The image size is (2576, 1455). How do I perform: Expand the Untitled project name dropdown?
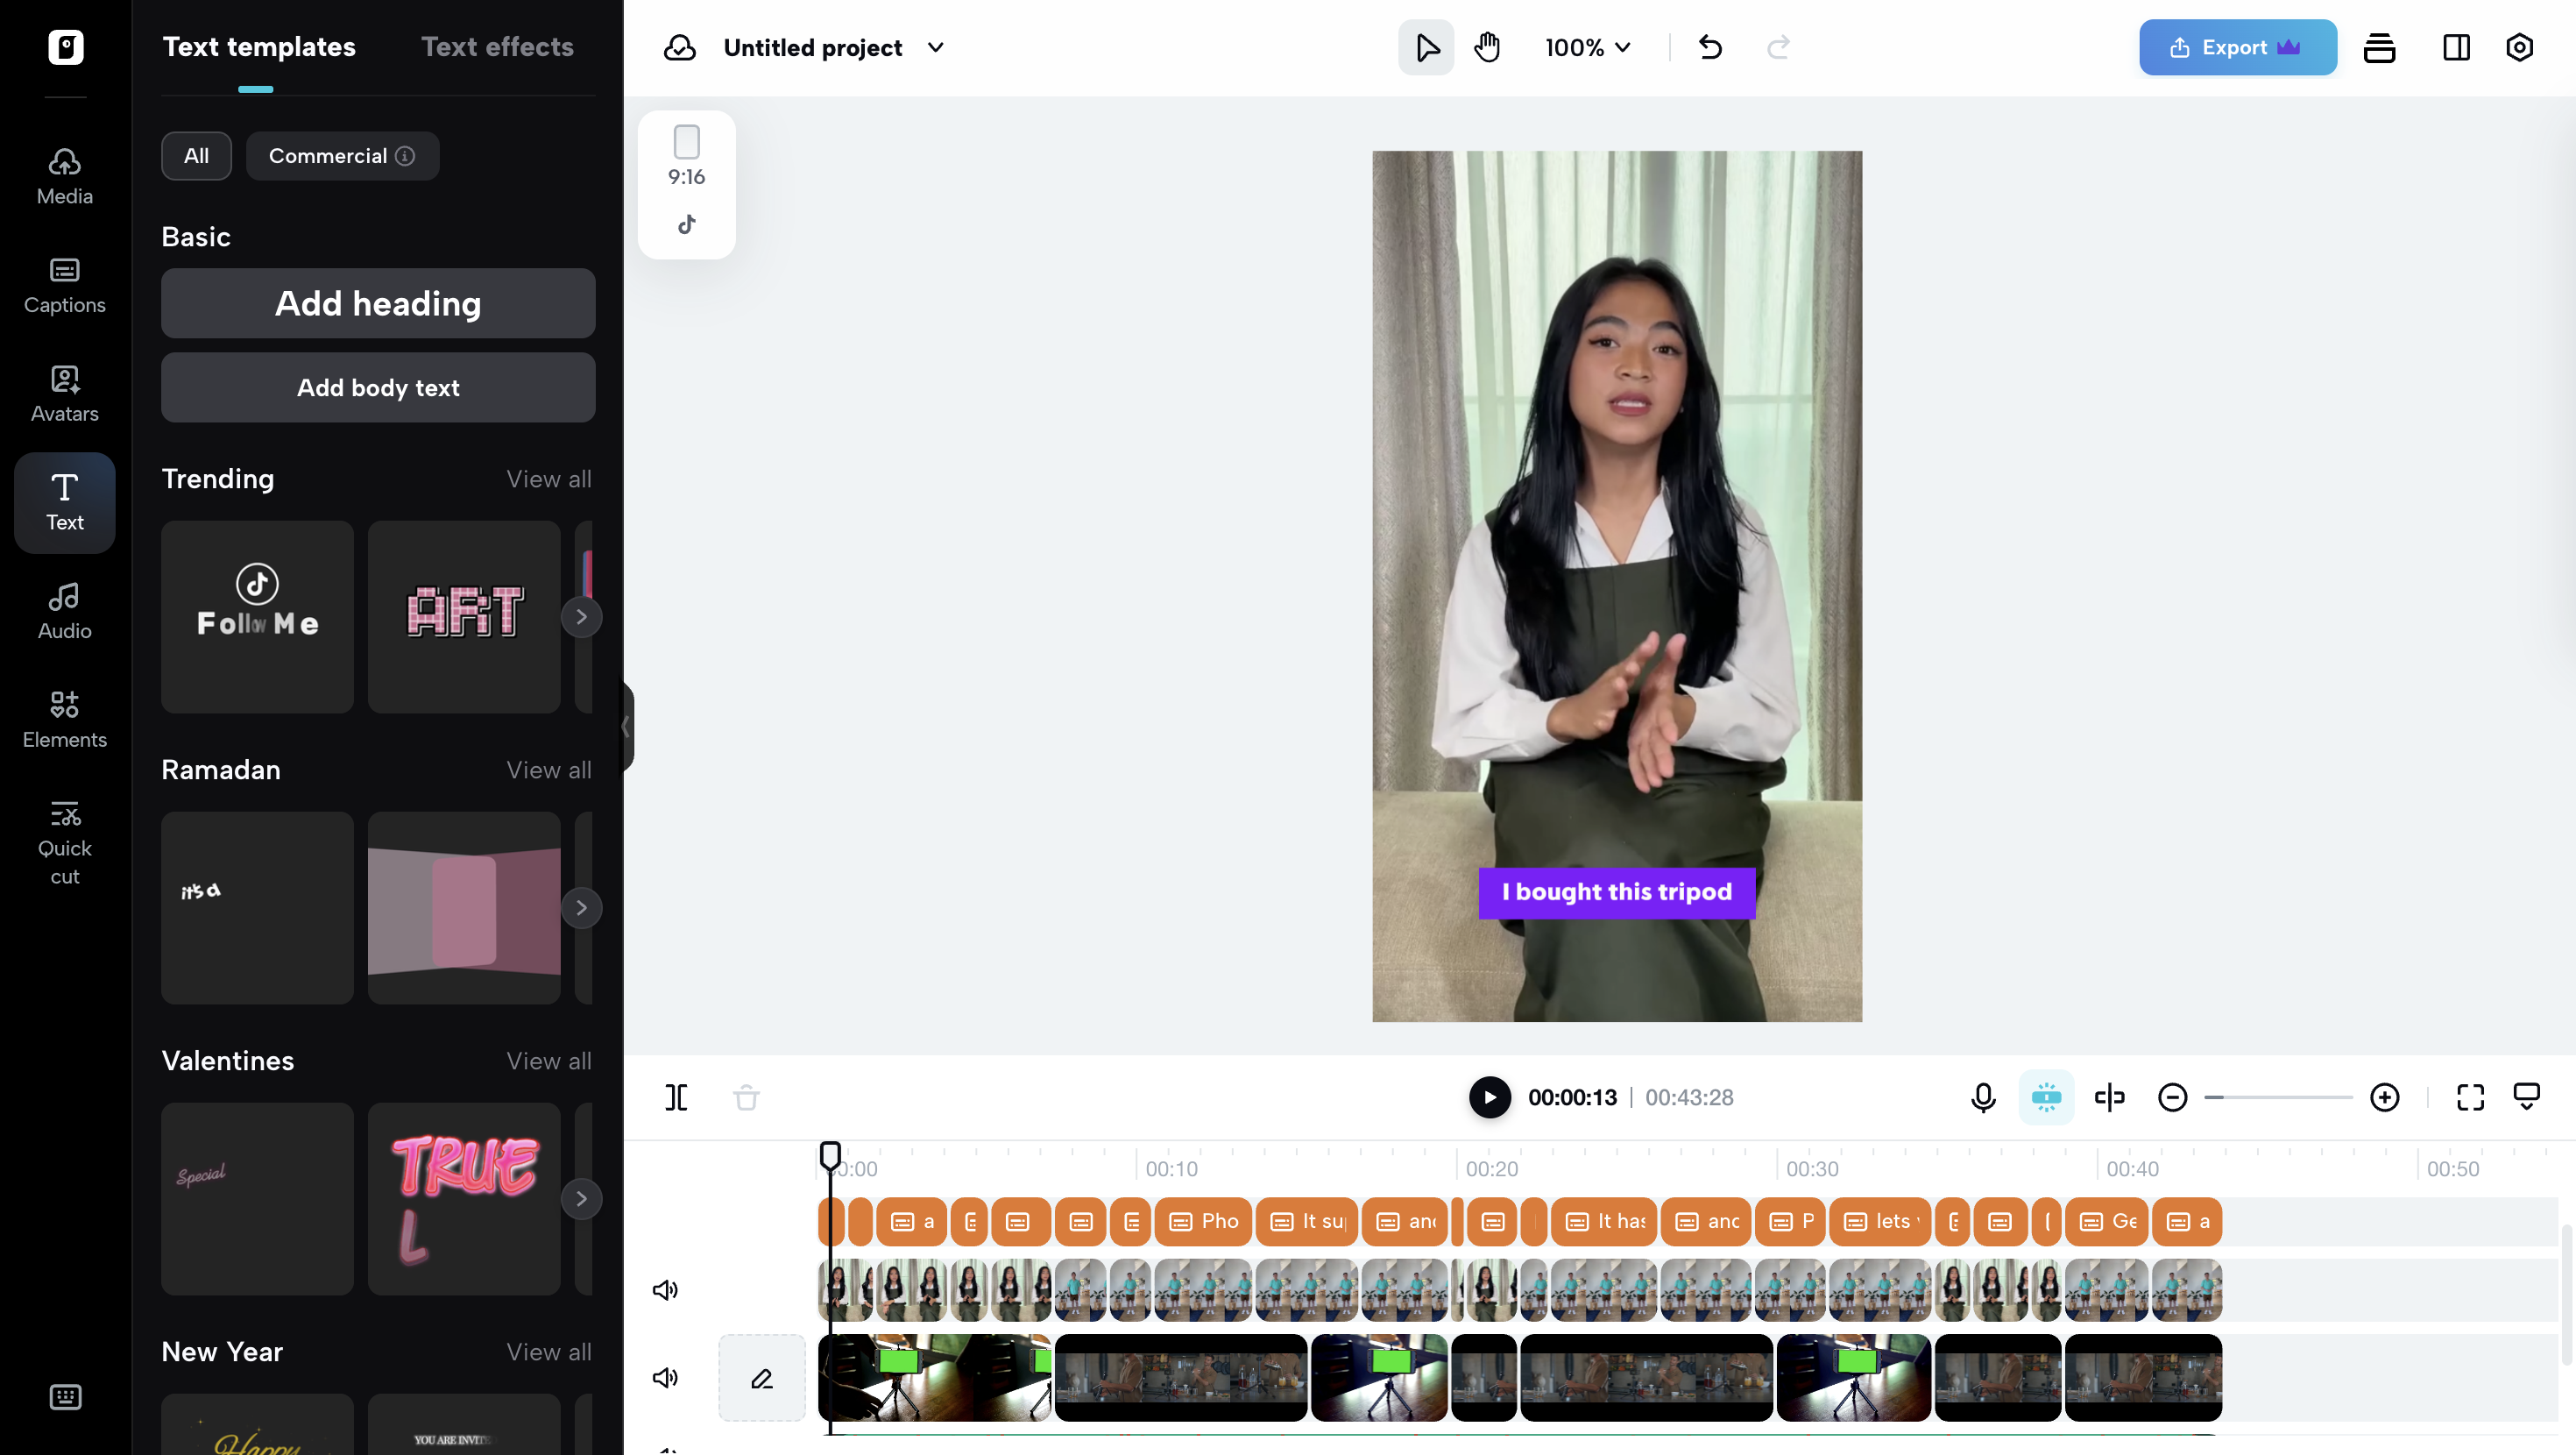pyautogui.click(x=935, y=47)
